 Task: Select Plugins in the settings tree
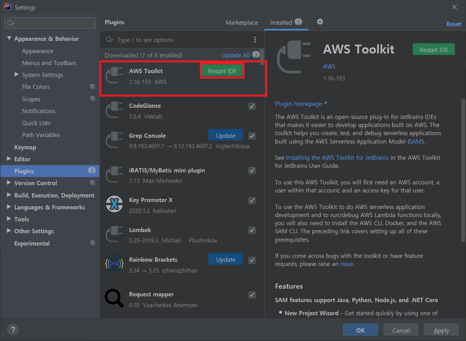50,171
